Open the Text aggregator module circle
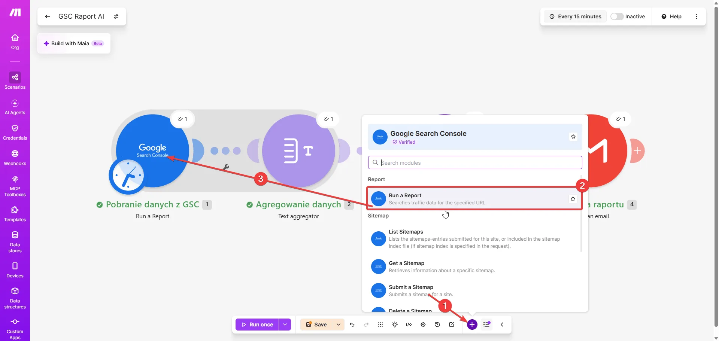 click(x=298, y=151)
